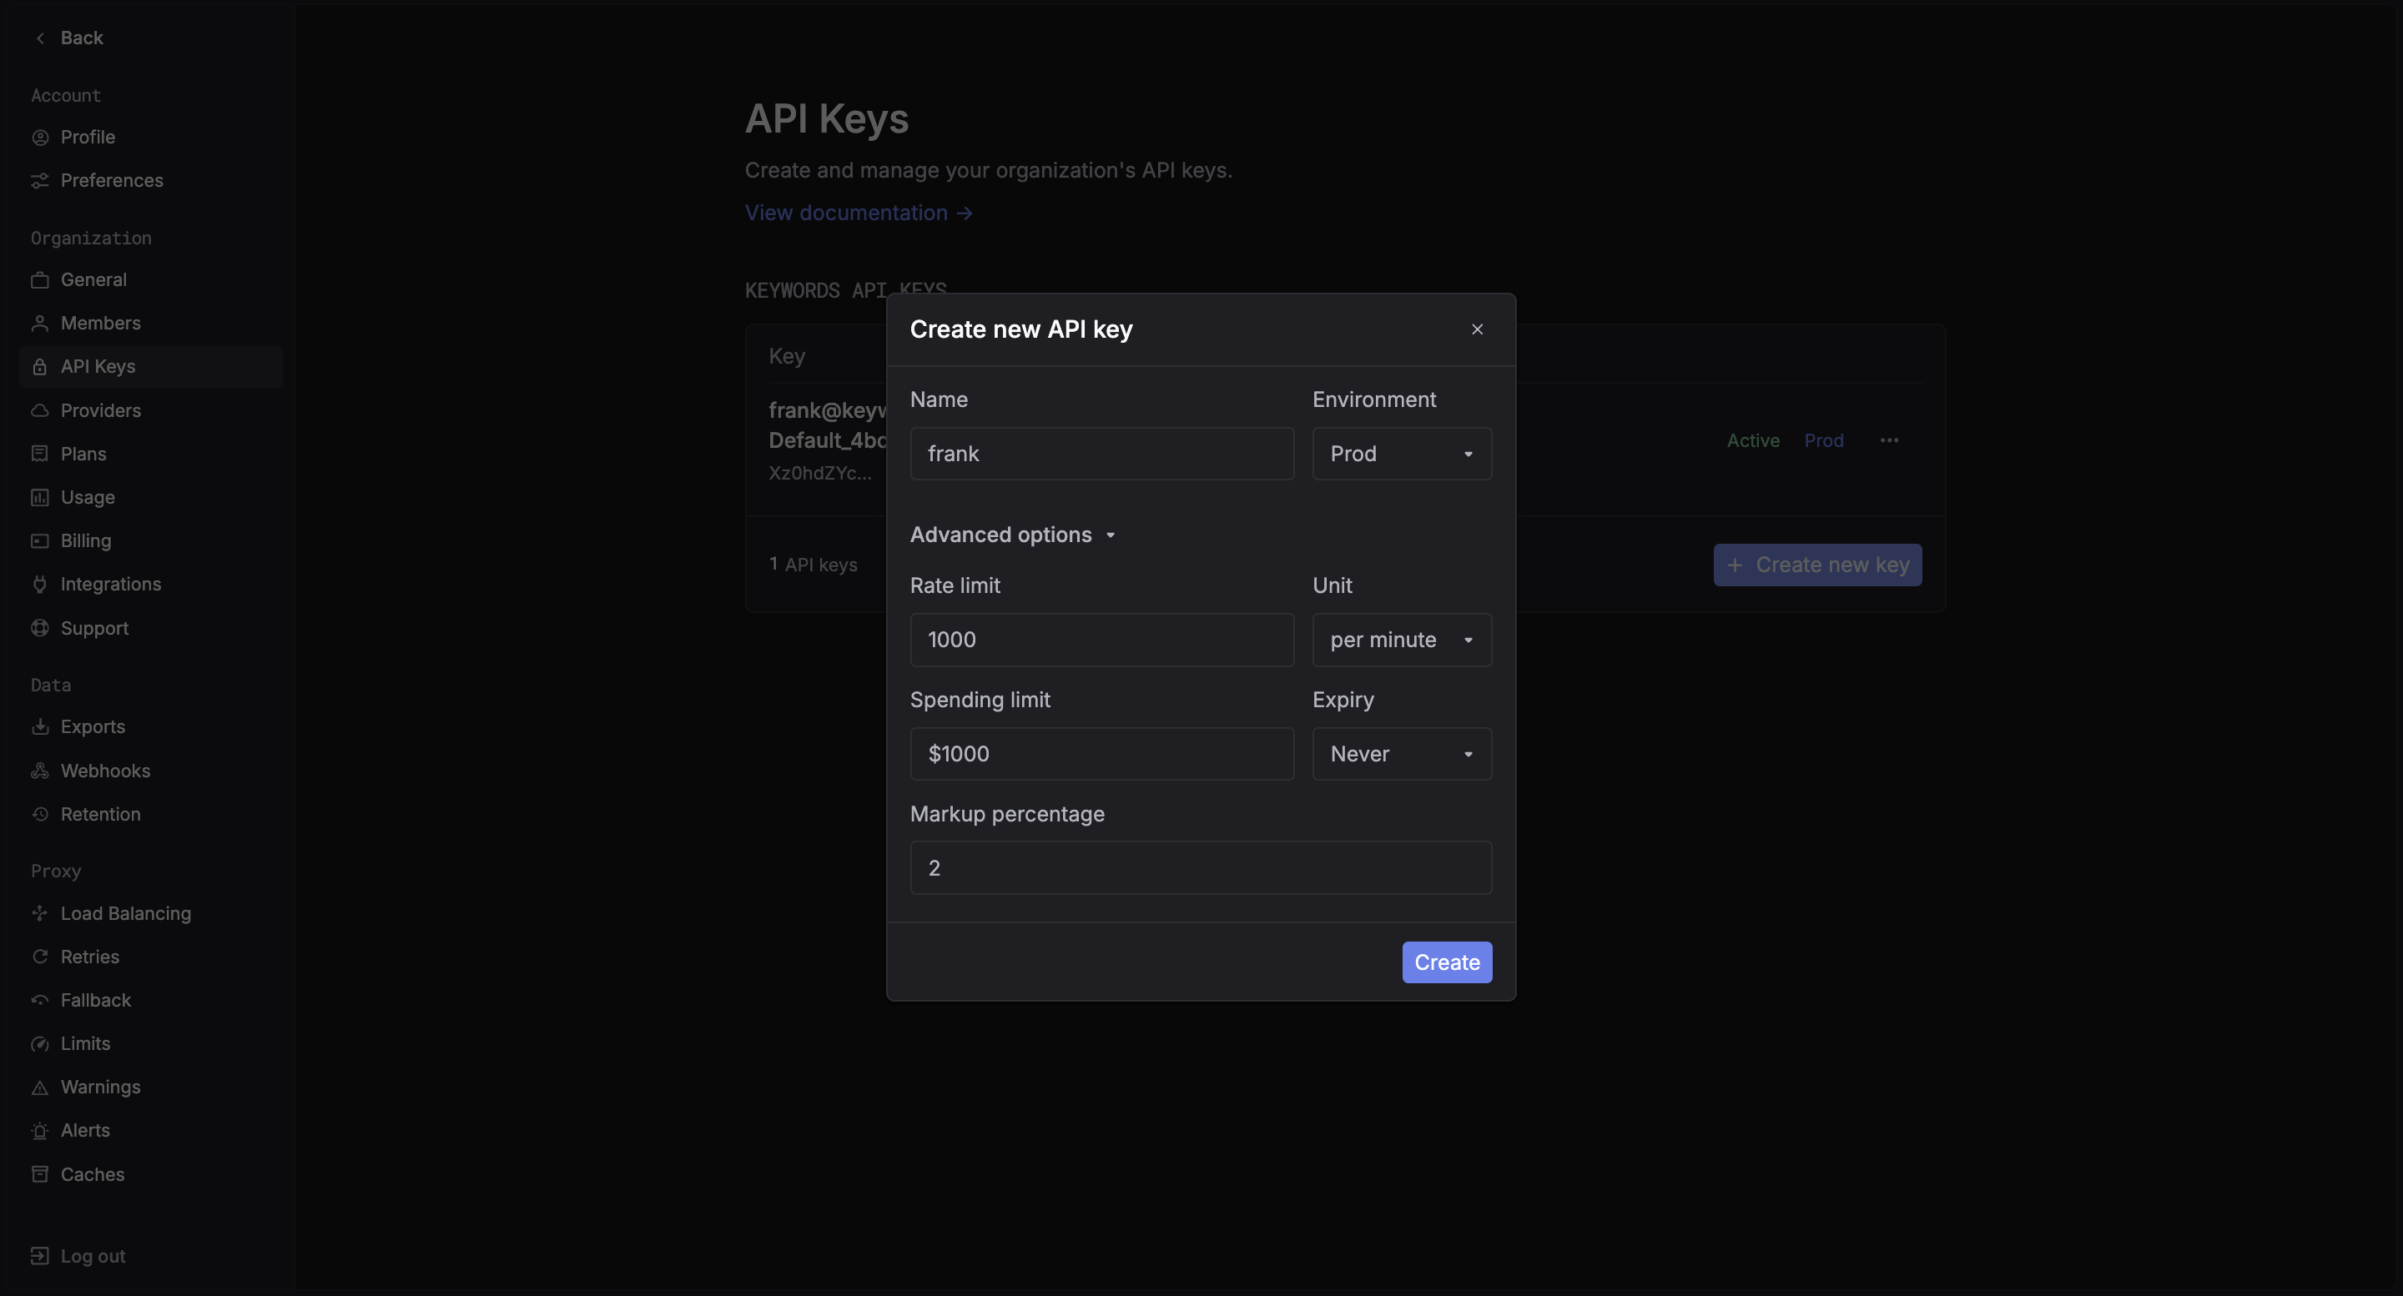This screenshot has height=1296, width=2403.
Task: Click the Support lifebuoy icon
Action: (x=39, y=629)
